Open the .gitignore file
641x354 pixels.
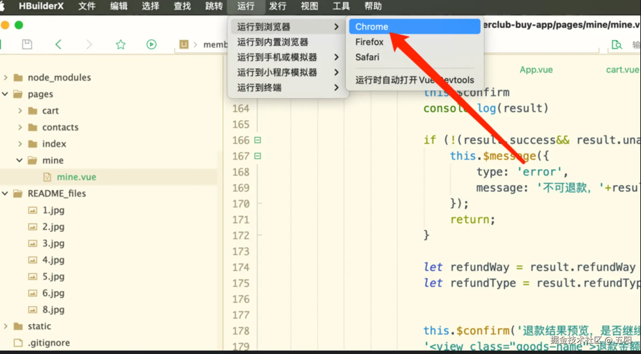(x=49, y=343)
